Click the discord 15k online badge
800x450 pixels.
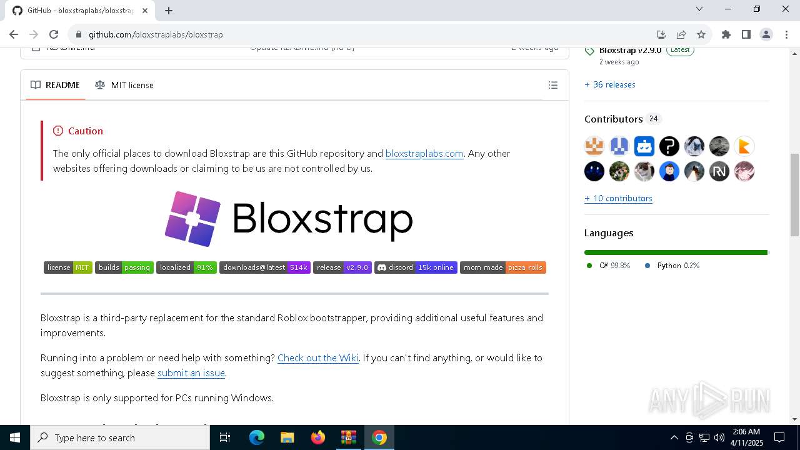(416, 267)
